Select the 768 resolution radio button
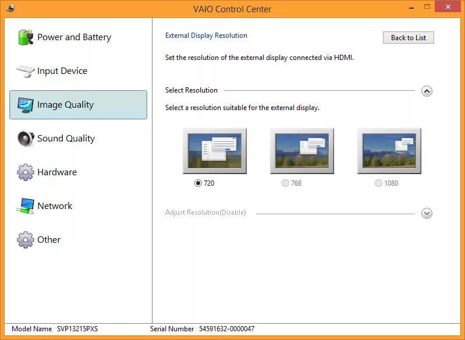Screen dimensions: 465x340 (285, 183)
